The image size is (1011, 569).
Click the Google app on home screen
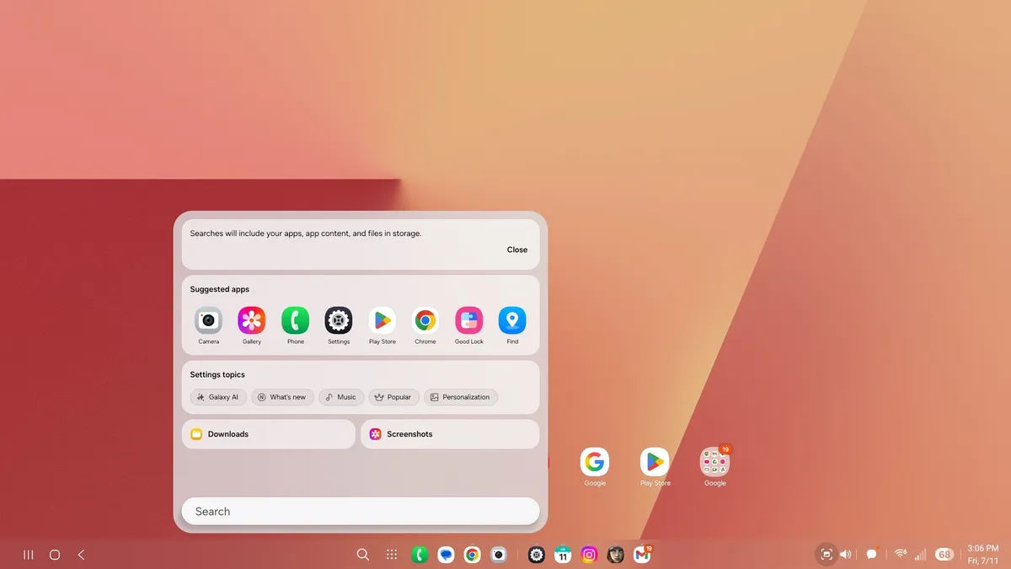[x=595, y=462]
